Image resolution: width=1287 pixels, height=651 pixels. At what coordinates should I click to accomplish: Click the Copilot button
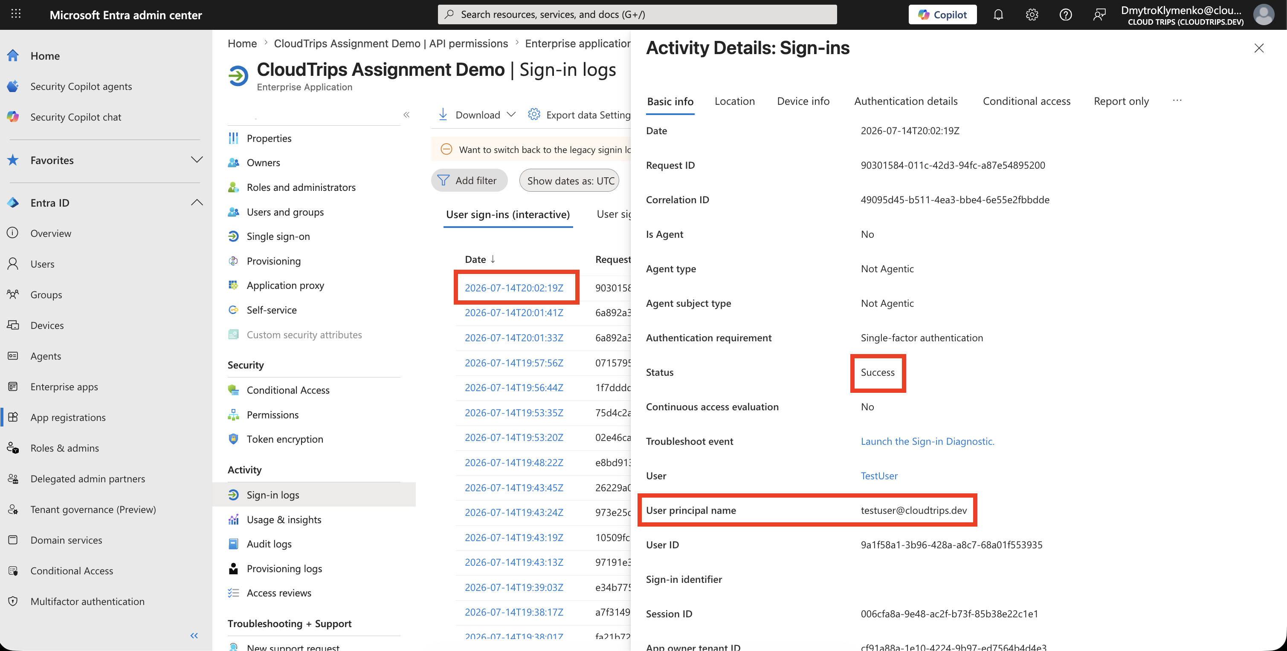point(942,14)
